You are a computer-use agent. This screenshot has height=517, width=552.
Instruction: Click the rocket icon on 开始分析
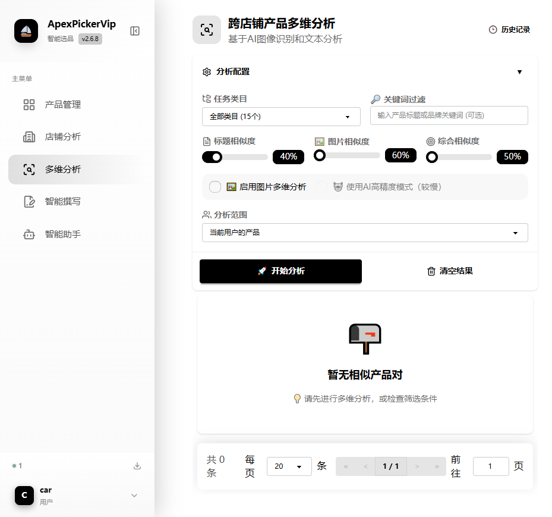pos(262,271)
